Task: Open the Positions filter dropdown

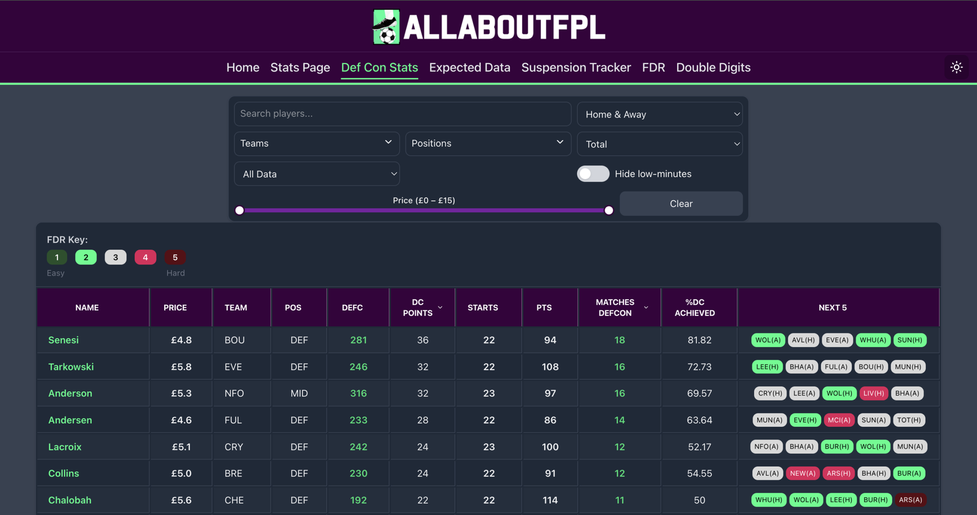Action: click(x=488, y=144)
